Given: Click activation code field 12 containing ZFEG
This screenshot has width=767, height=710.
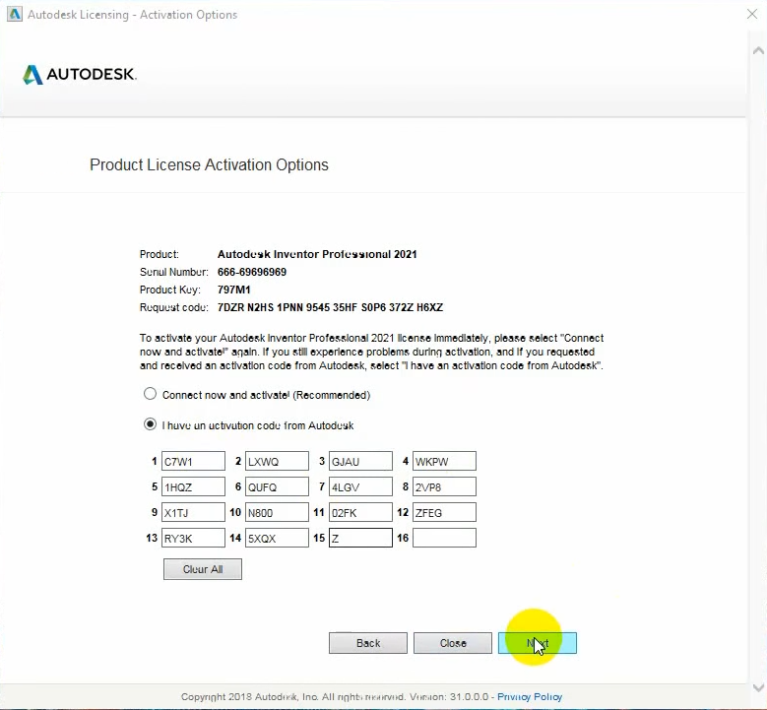Looking at the screenshot, I should 444,512.
